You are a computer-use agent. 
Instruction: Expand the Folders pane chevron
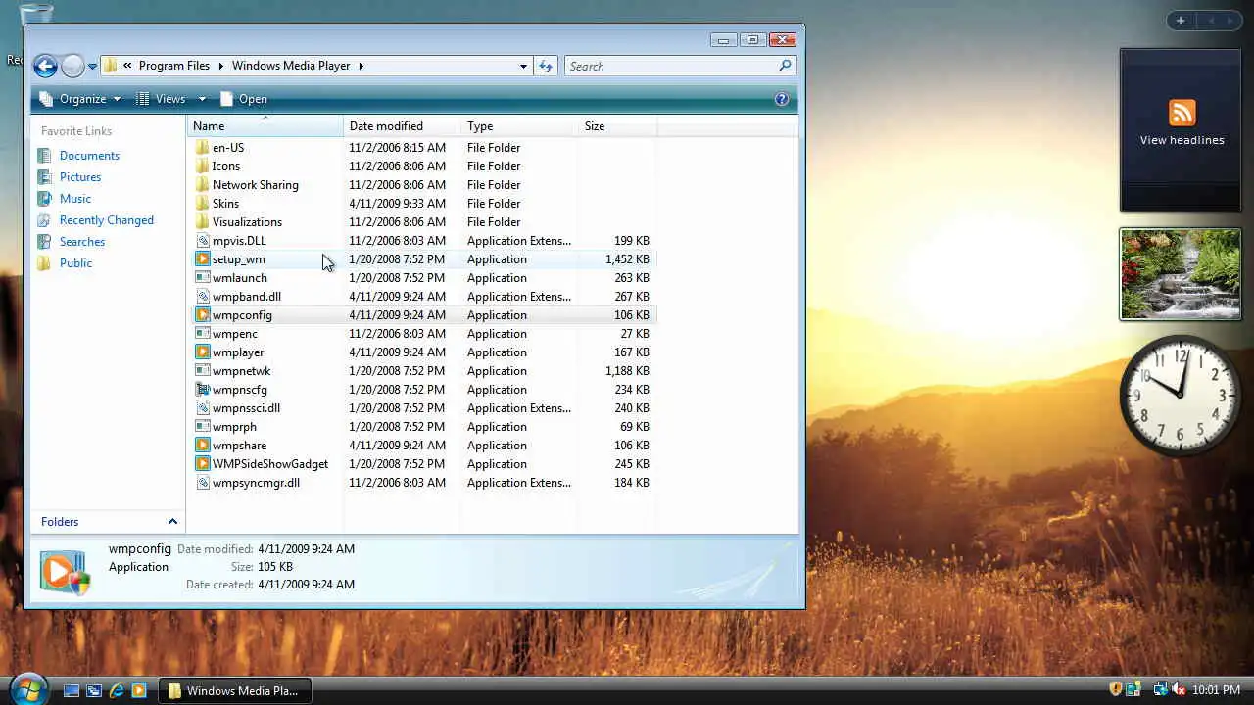[172, 522]
